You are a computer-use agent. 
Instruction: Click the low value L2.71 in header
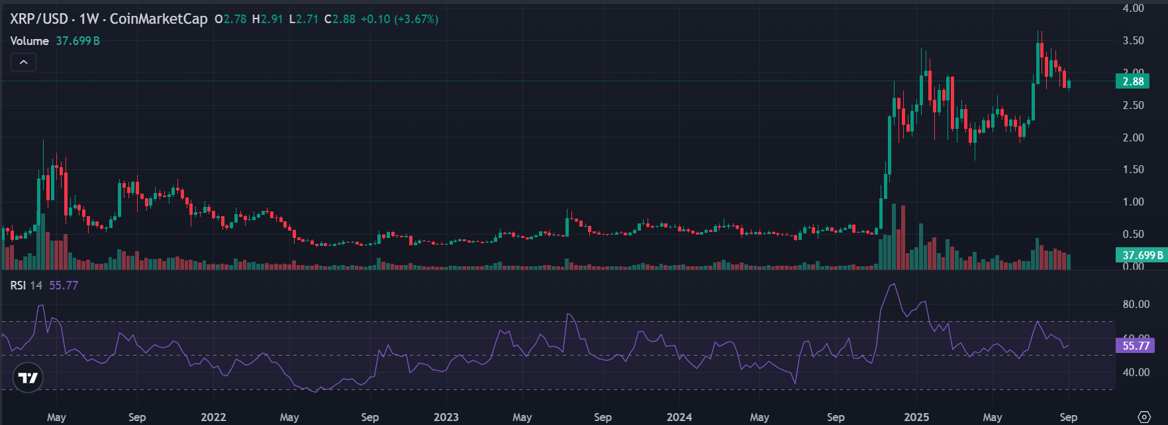click(x=304, y=19)
